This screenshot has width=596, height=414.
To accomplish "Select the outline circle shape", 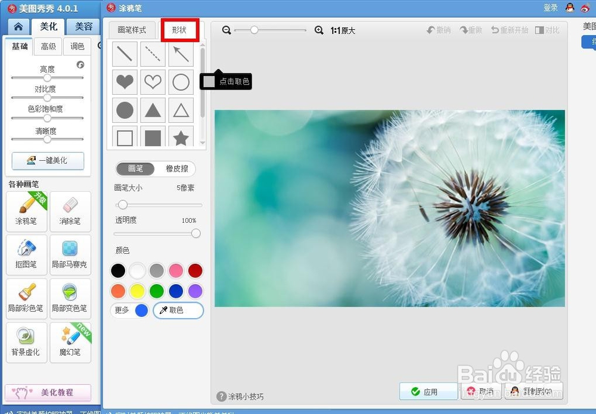I will pos(181,82).
